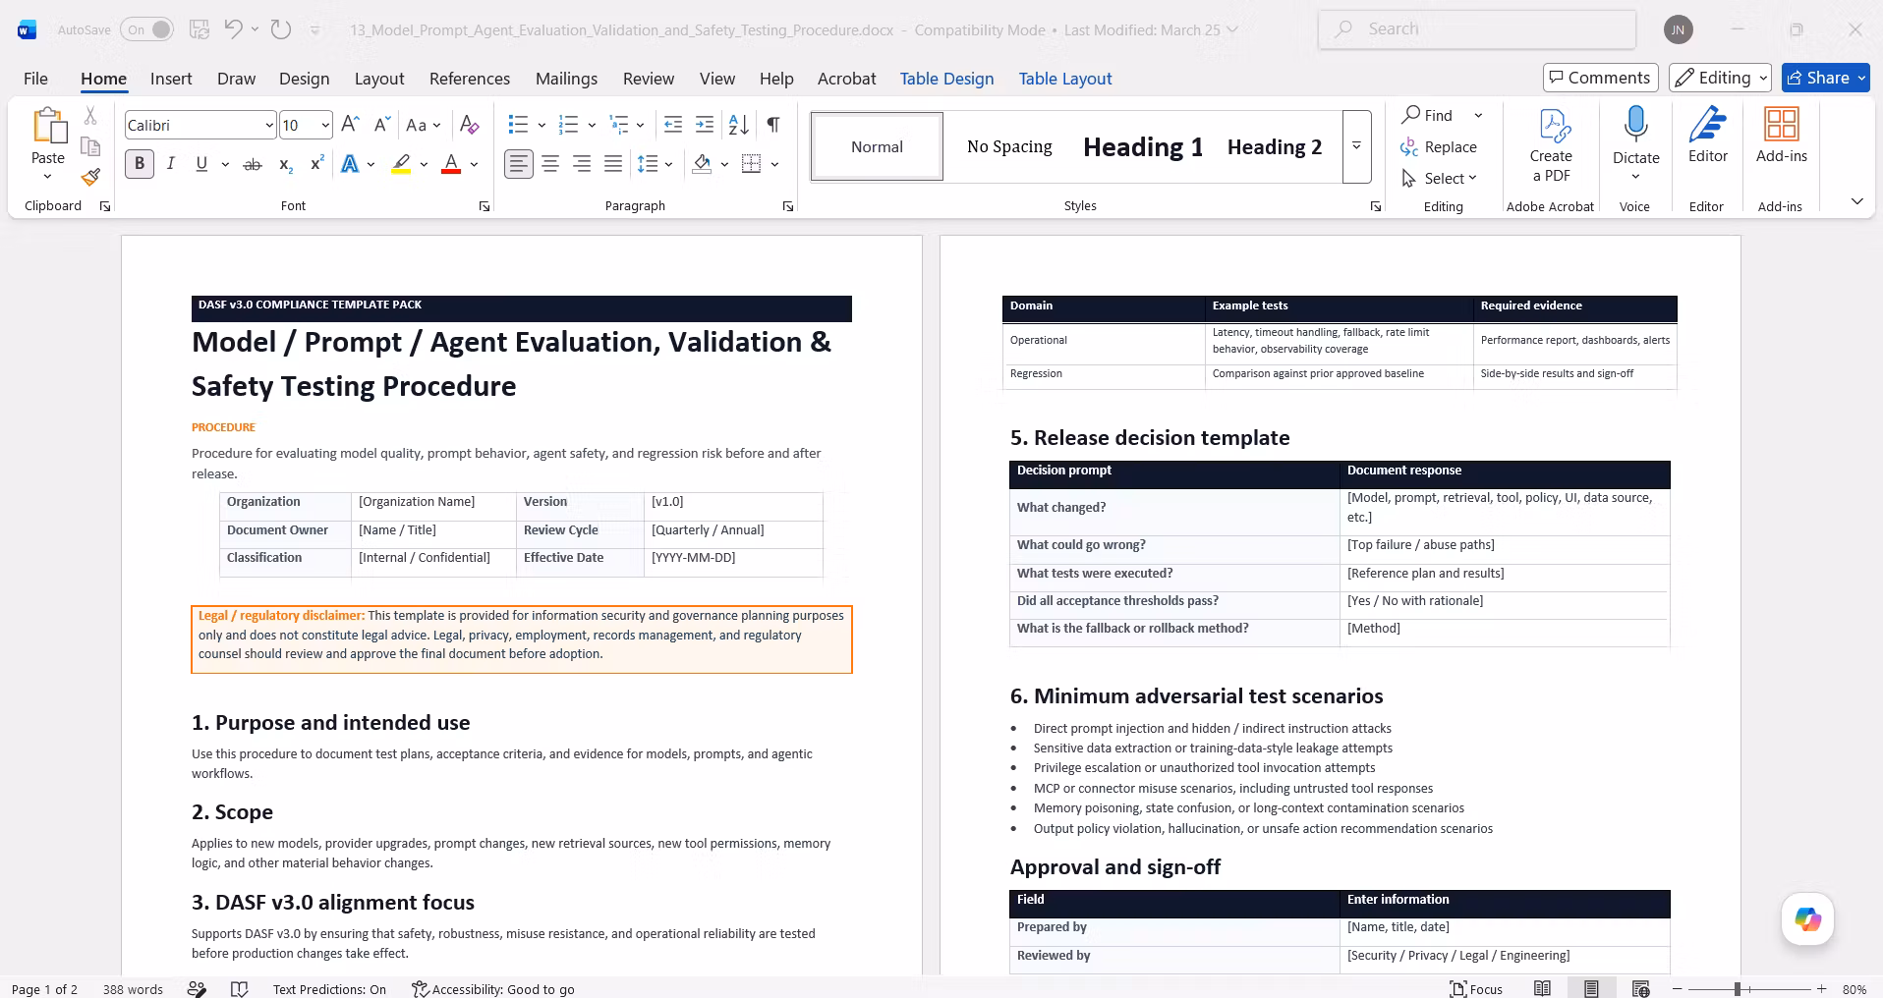Screen dimensions: 1883x998
Task: Click the Paste clipboard icon
Action: coord(47,128)
